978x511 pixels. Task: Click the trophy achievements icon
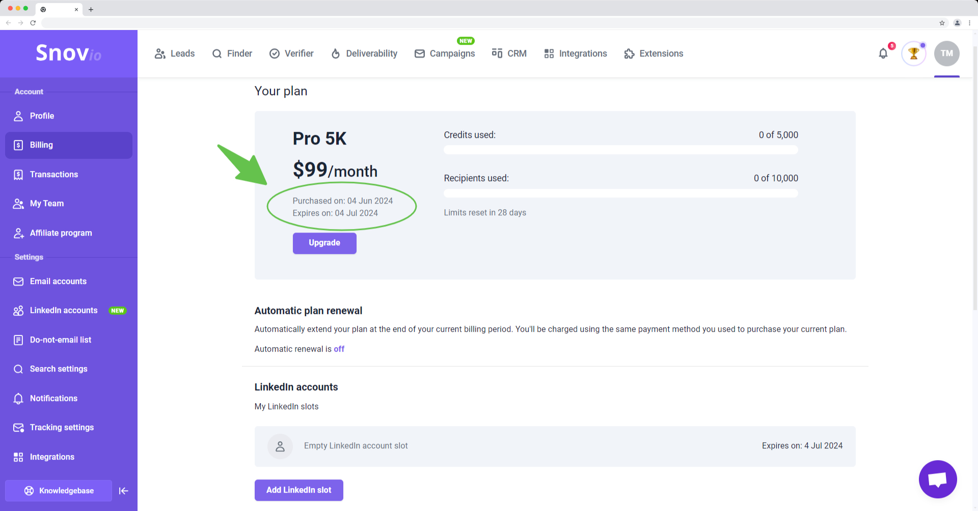[x=914, y=53]
